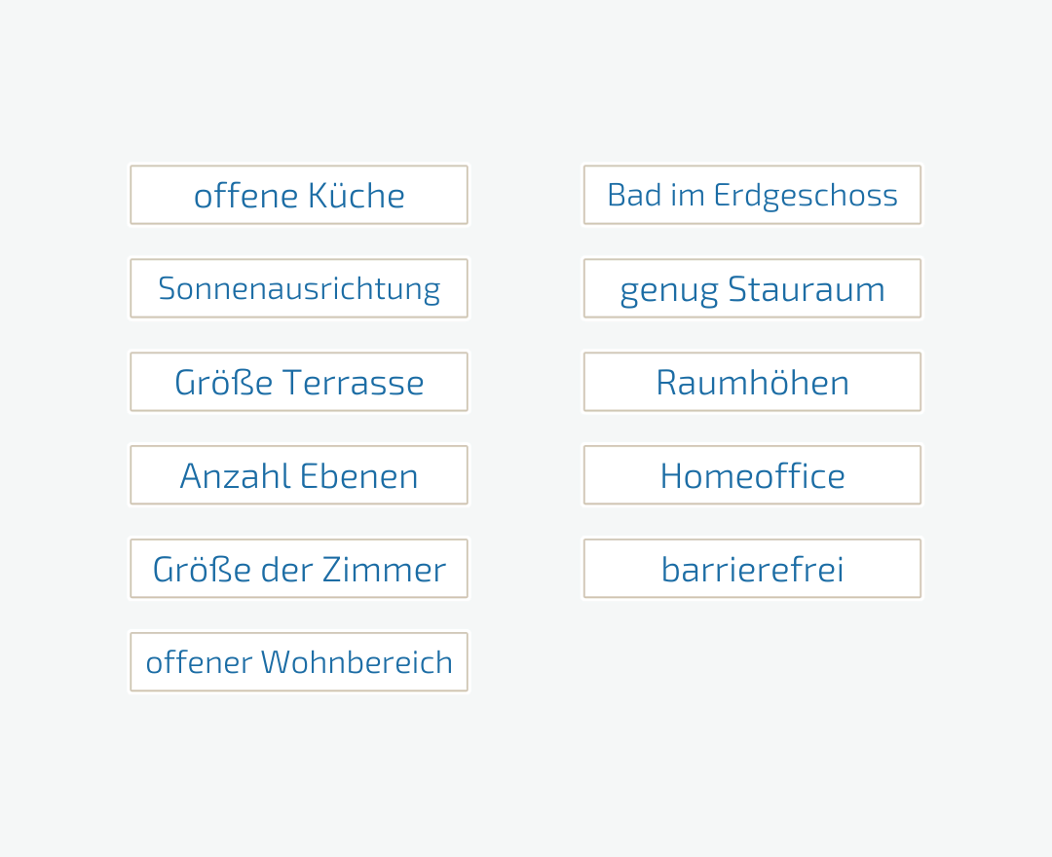Choose the 'Homeoffice' box
The height and width of the screenshot is (857, 1052).
[752, 475]
